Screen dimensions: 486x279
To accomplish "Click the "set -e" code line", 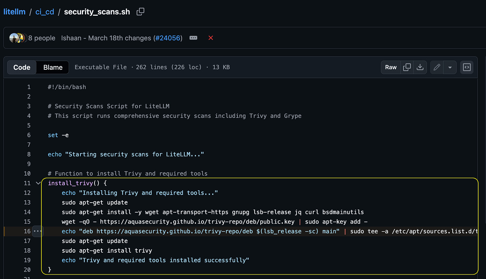I will coord(58,135).
